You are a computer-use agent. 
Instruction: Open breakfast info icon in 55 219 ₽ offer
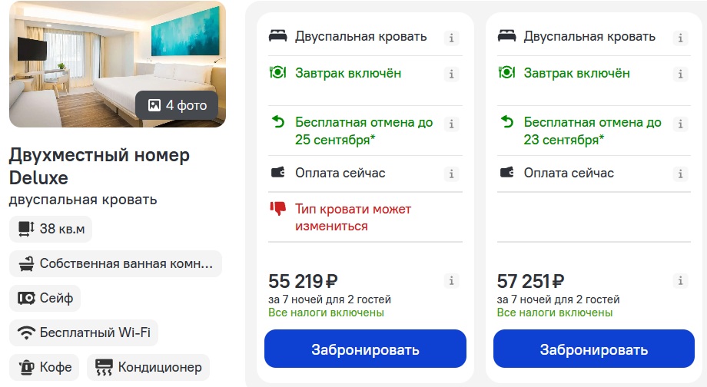tap(451, 74)
